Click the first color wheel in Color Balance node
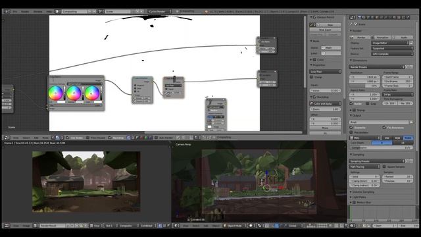This screenshot has width=421, height=237. [55, 93]
